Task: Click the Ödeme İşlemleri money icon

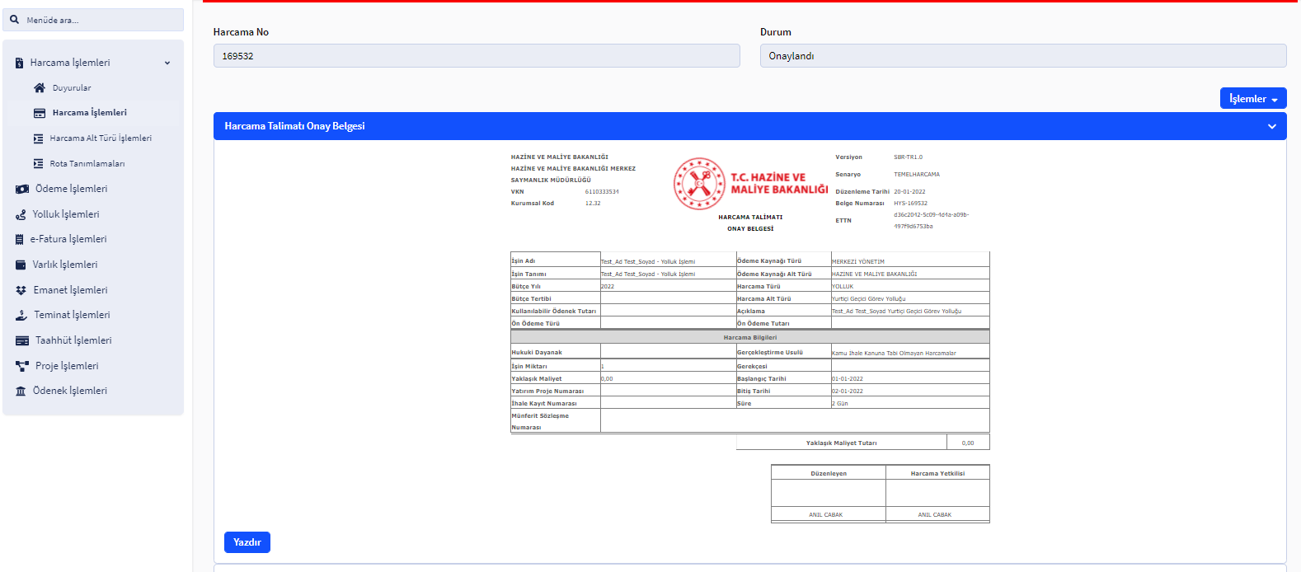Action: pos(22,190)
